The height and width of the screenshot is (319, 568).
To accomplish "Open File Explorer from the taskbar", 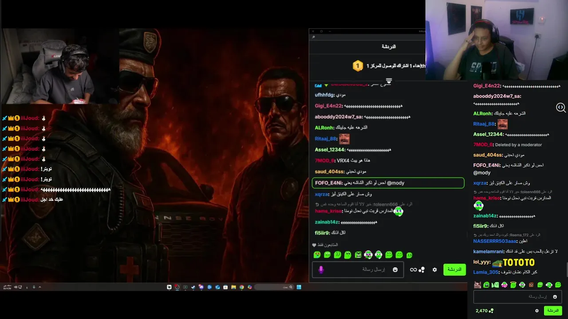I will pyautogui.click(x=233, y=287).
